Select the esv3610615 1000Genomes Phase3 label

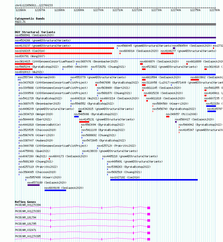pos(45,61)
